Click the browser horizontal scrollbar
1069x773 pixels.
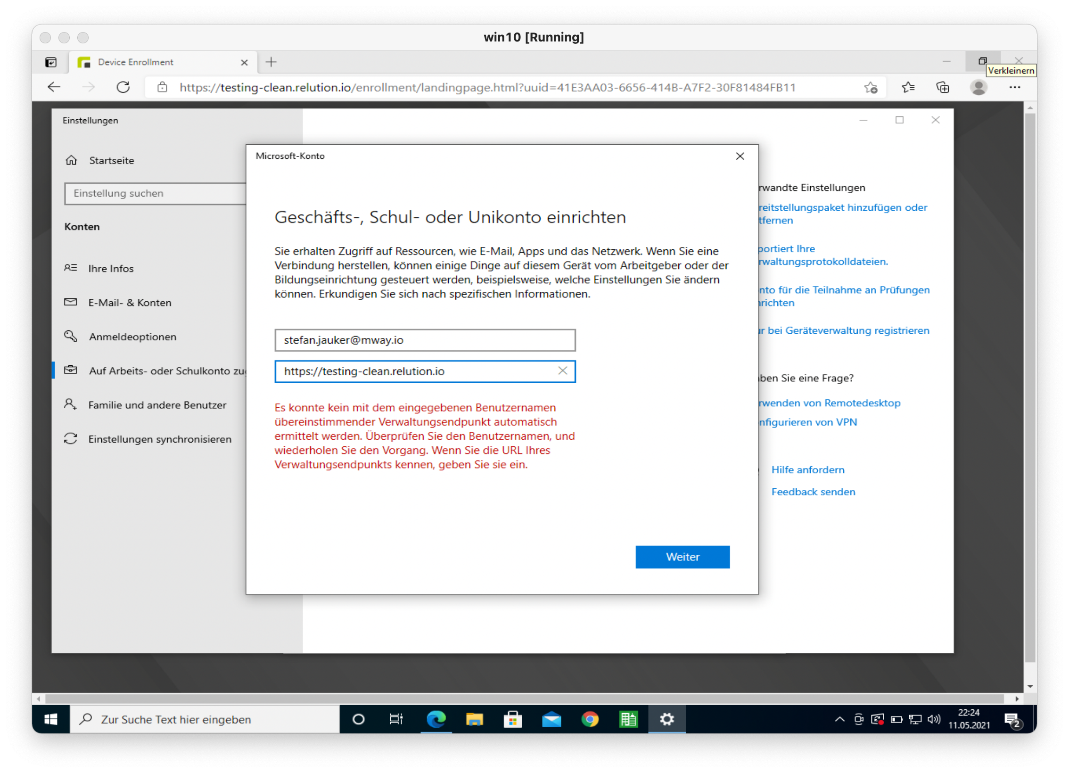[x=524, y=699]
